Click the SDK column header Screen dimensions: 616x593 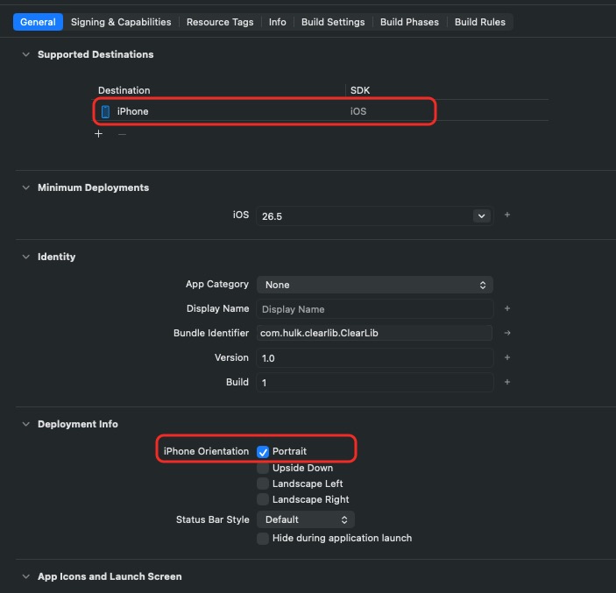coord(360,90)
